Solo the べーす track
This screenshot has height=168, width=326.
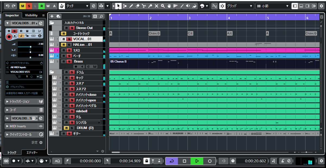69,56
